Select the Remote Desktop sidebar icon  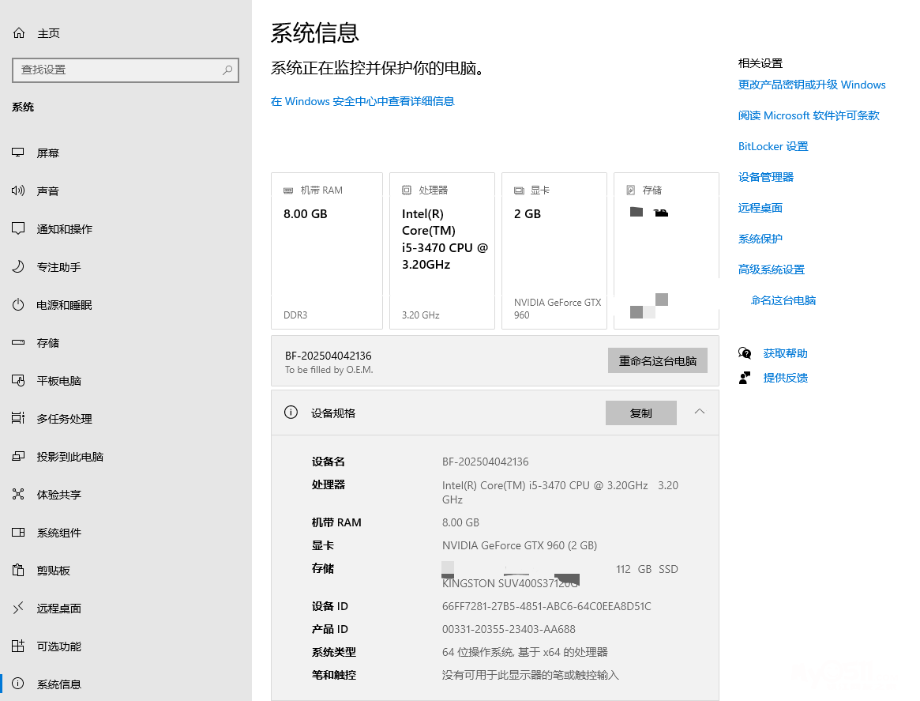click(x=18, y=609)
